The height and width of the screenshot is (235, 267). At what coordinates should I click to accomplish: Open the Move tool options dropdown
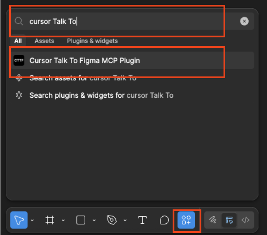[x=32, y=220]
